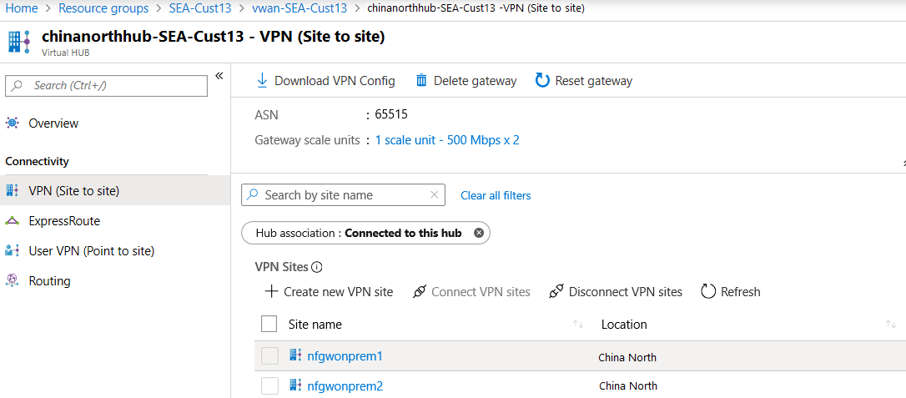906x398 pixels.
Task: Open the Routing menu item
Action: click(49, 281)
